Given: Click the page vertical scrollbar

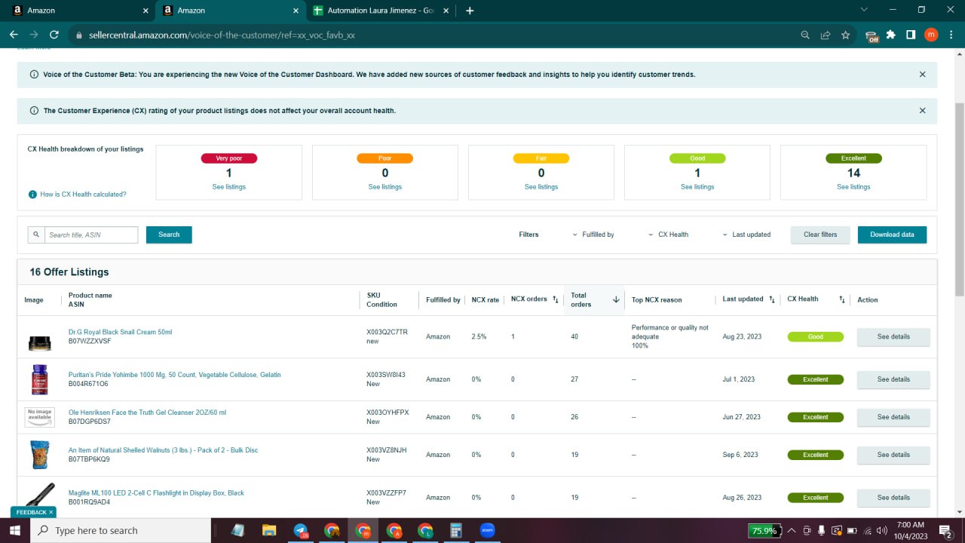Looking at the screenshot, I should click(959, 199).
